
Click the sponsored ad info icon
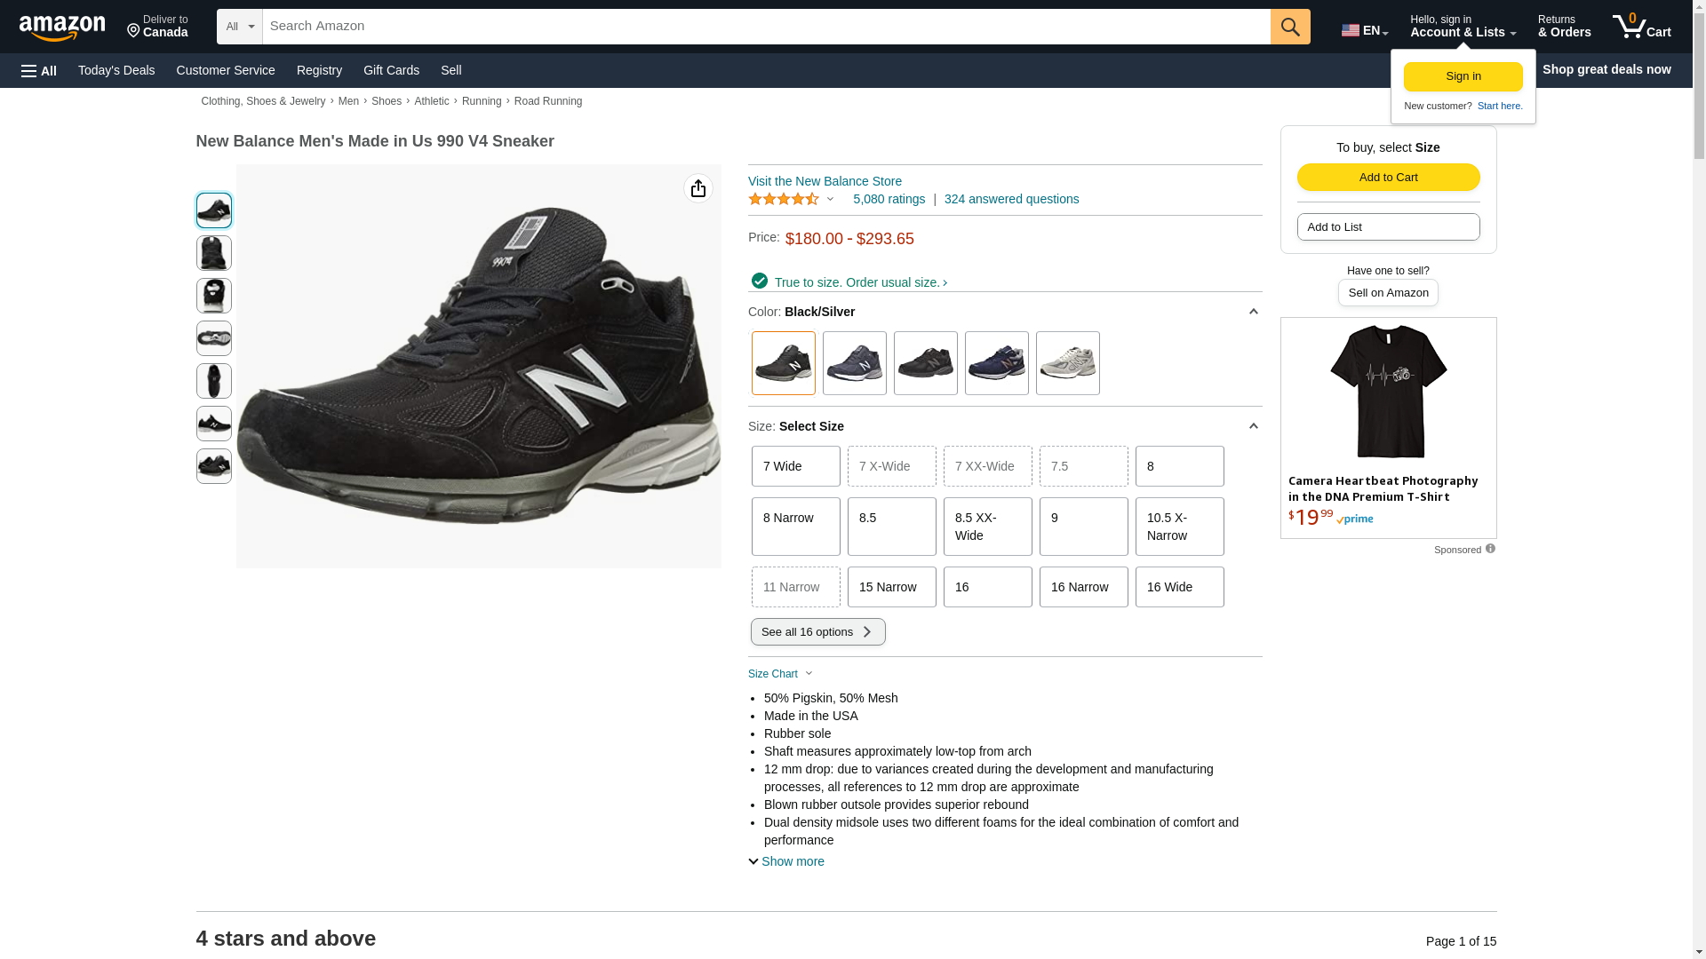point(1490,549)
